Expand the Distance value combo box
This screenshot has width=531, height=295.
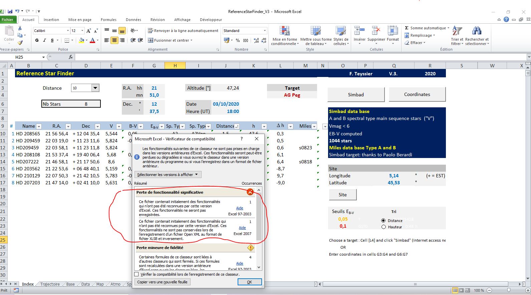click(x=95, y=88)
